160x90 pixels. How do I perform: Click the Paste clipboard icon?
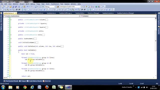coord(24,7)
